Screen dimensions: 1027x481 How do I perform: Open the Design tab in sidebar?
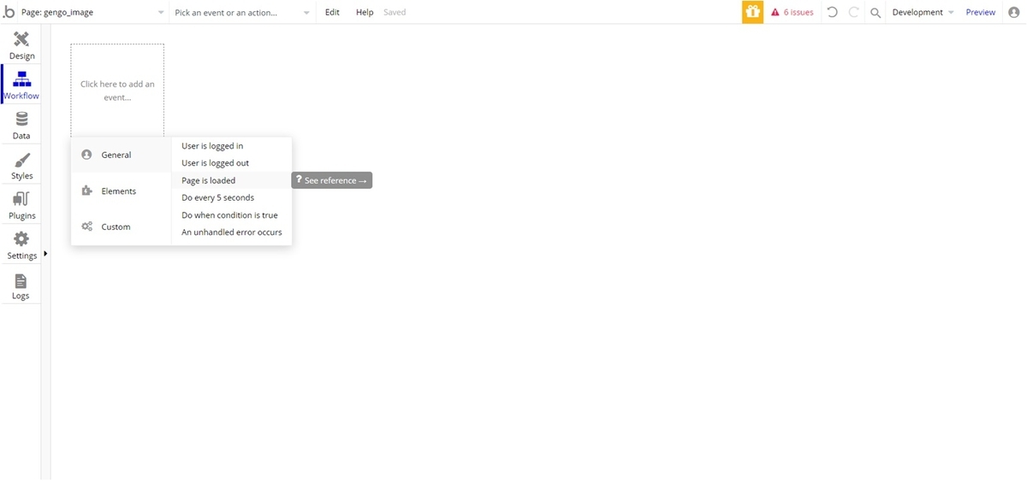[x=21, y=46]
